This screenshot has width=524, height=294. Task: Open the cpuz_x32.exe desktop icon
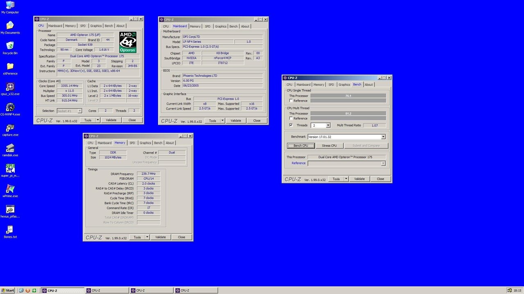[x=10, y=87]
